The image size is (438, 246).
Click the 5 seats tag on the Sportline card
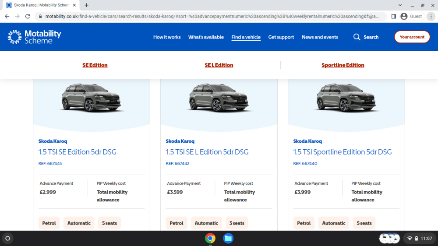pos(364,223)
